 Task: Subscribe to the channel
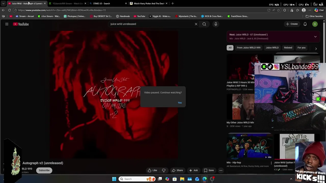click(x=44, y=170)
